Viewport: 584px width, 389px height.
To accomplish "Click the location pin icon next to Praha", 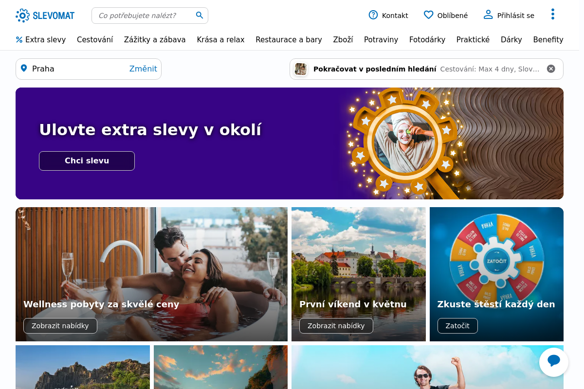I will 24,69.
